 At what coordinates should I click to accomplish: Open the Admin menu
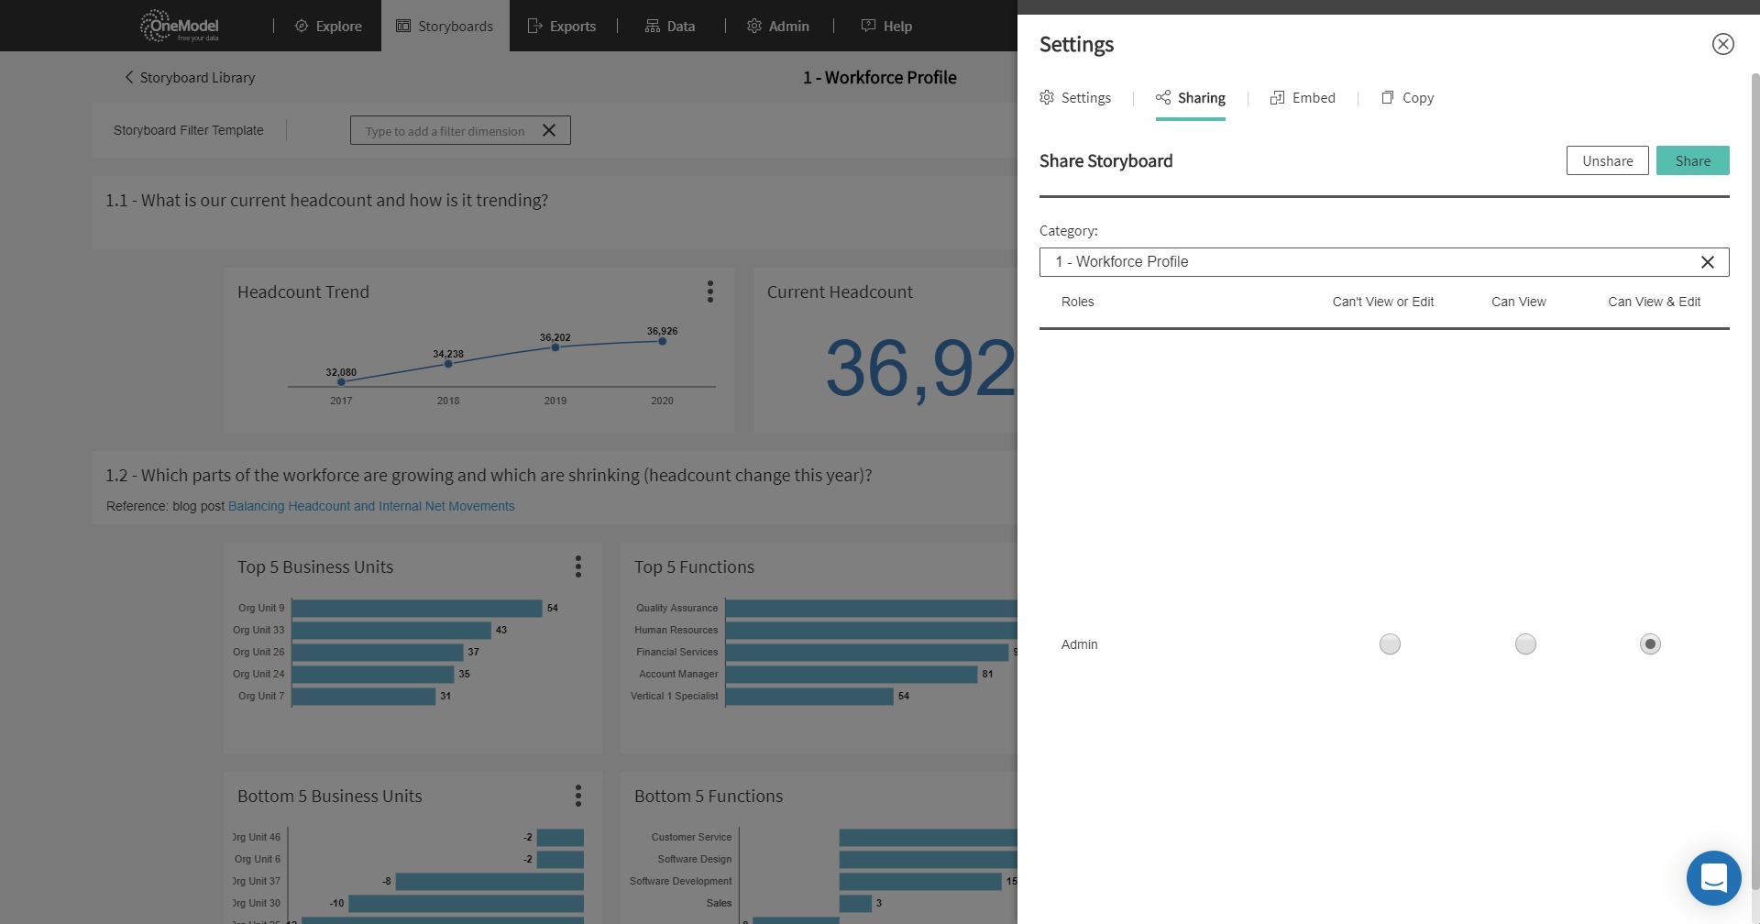pos(778,26)
